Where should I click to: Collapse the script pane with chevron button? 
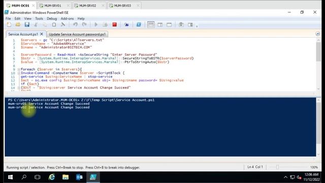tap(318, 34)
